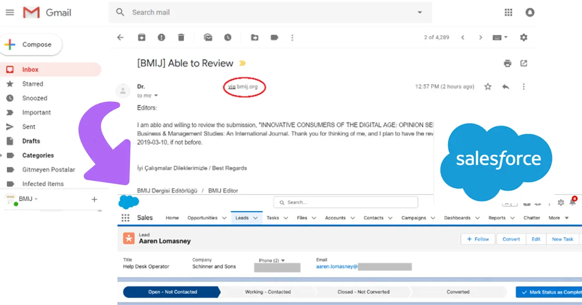This screenshot has width=582, height=305.
Task: Open the More navigation dropdown in Salesforce
Action: click(559, 218)
